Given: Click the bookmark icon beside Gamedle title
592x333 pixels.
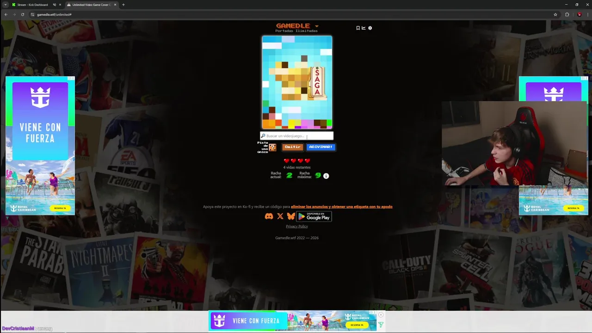Looking at the screenshot, I should click(x=358, y=28).
